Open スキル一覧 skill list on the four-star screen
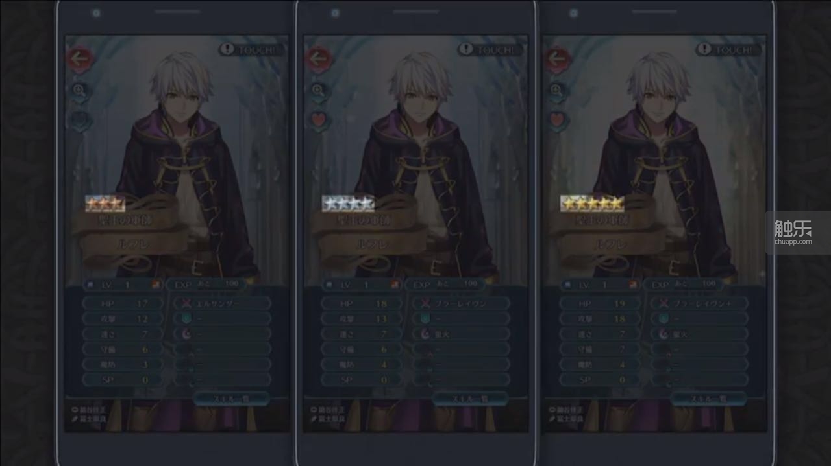The image size is (831, 466). click(471, 399)
